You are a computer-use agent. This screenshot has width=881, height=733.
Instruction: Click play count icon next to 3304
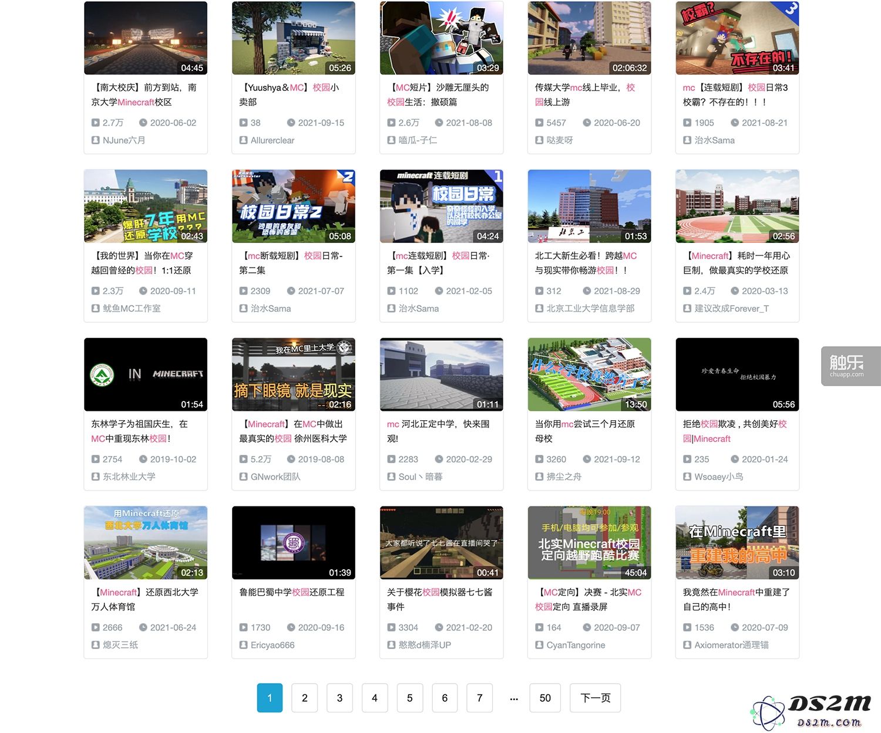pos(391,628)
